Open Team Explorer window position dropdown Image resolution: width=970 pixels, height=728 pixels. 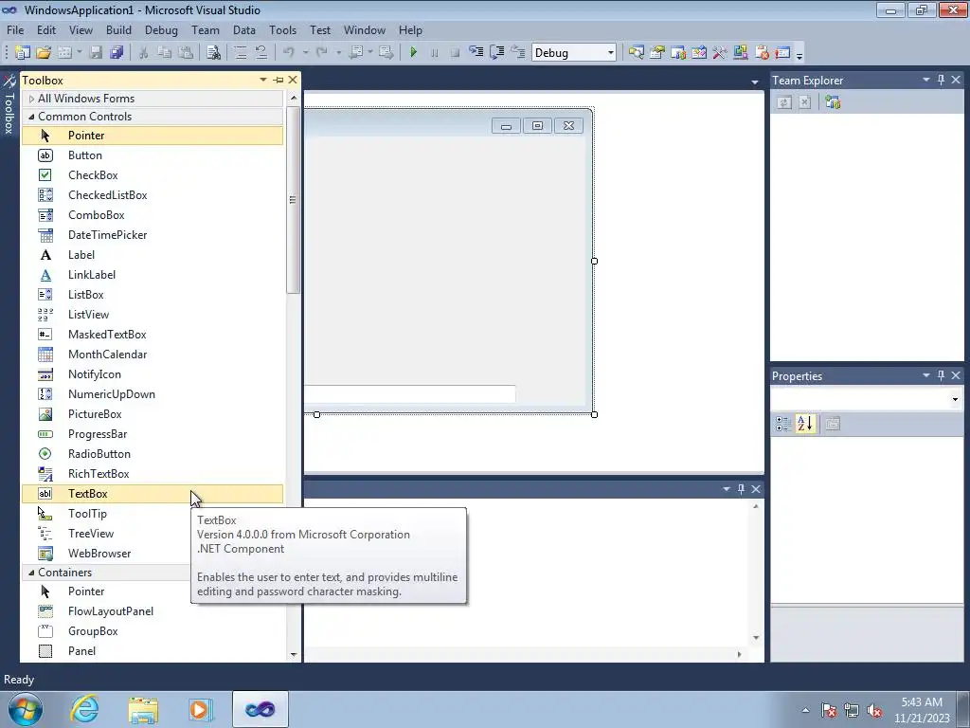[x=926, y=80]
